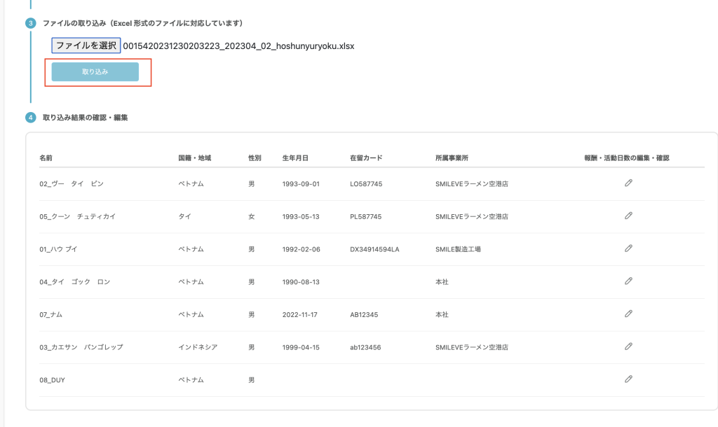Viewport: 718px width, 427px height.
Task: Click SMILE製造工場 office cell
Action: 458,249
